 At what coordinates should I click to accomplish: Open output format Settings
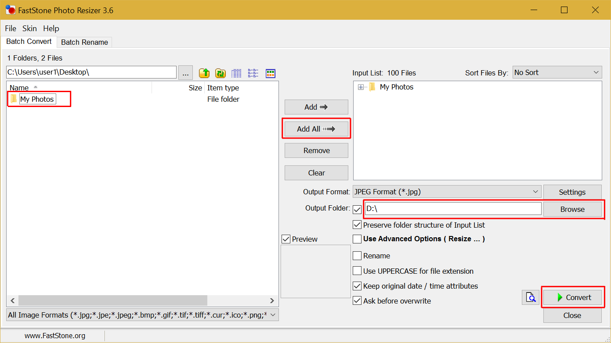tap(572, 192)
